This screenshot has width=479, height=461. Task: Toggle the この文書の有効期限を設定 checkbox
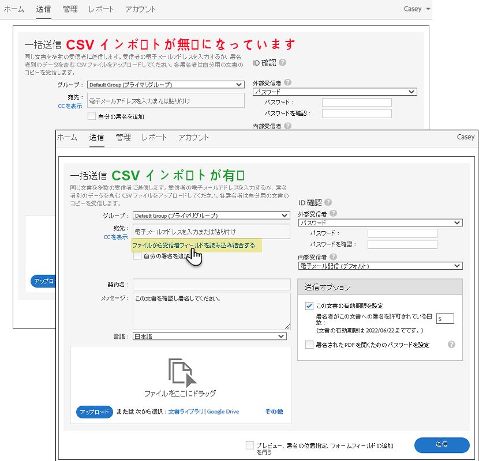(309, 306)
